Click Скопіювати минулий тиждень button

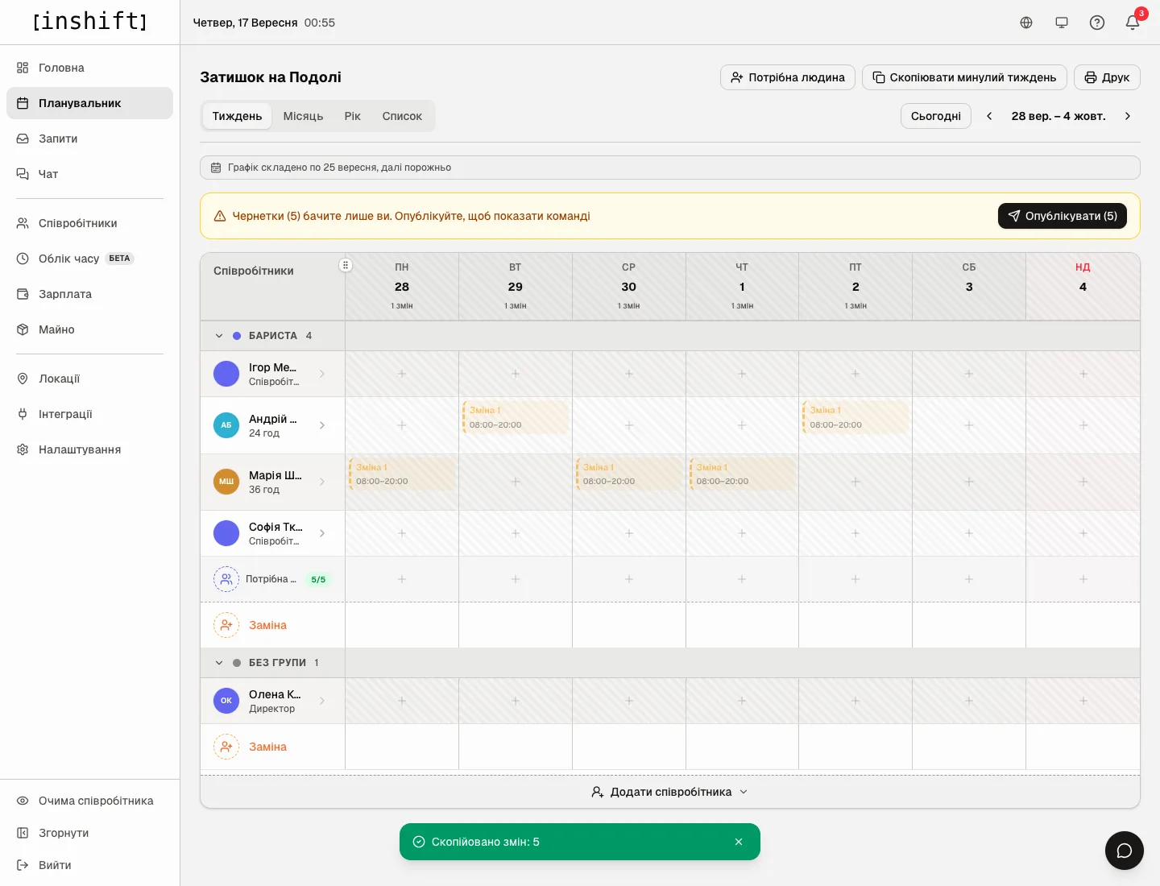tap(964, 77)
